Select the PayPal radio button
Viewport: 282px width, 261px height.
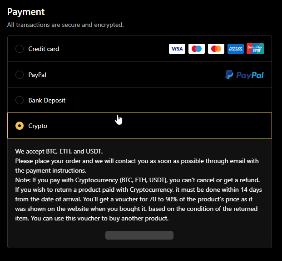coord(20,75)
